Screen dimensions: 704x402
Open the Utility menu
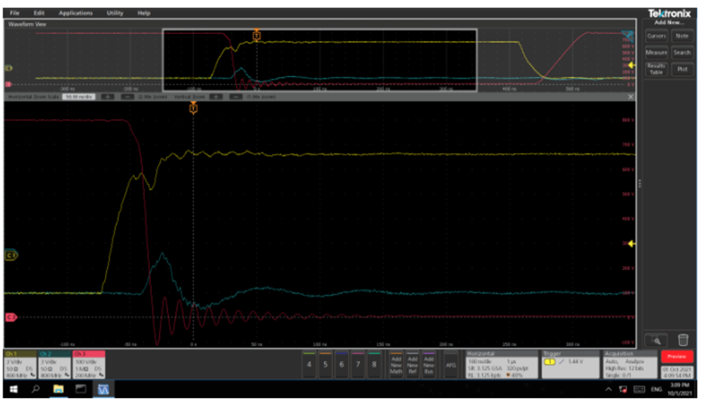point(115,14)
